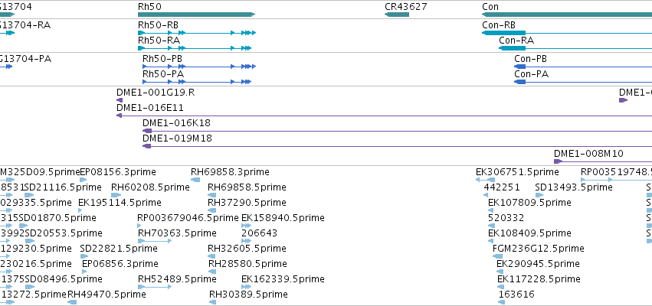Select the Rh50-RB transcript label
This screenshot has width=652, height=306.
[x=158, y=25]
